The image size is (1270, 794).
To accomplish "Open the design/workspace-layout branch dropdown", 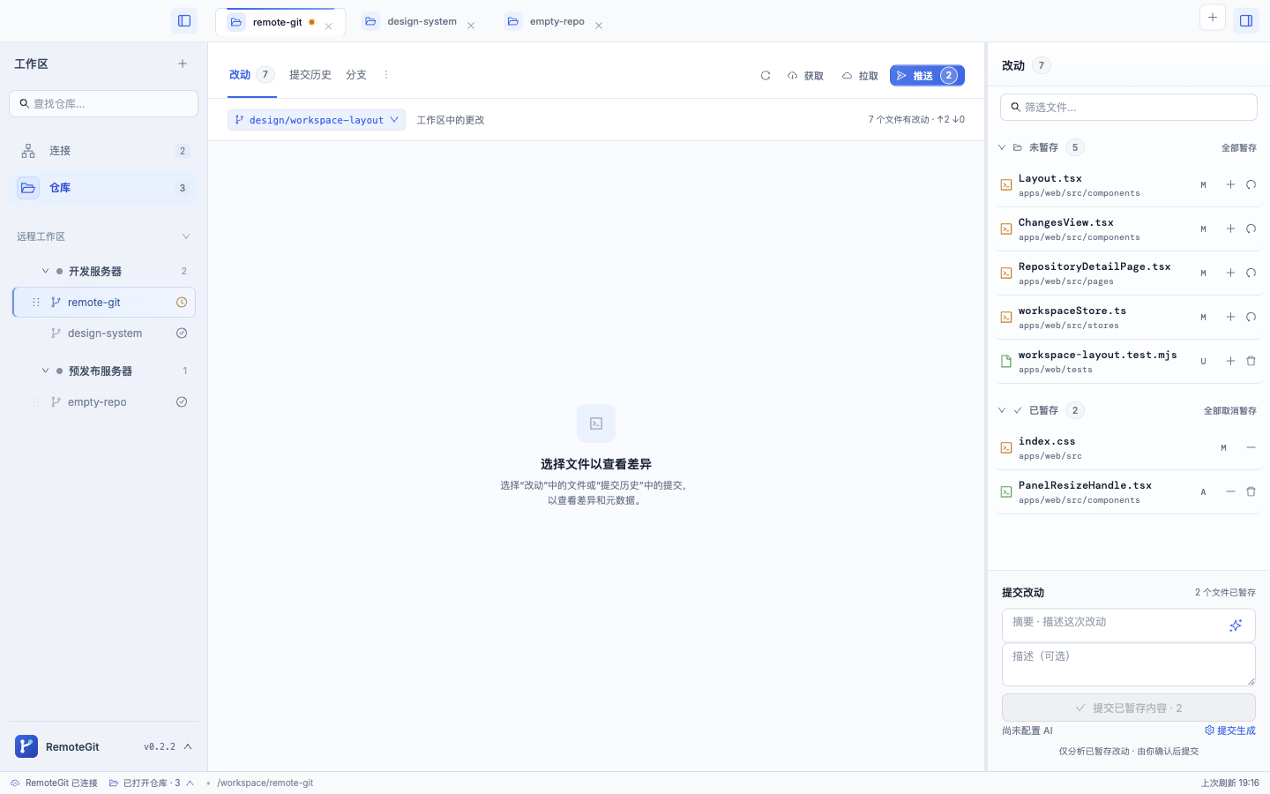I will coord(317,120).
